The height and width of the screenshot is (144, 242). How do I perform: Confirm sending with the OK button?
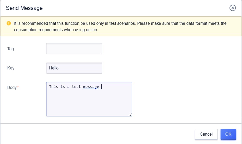click(x=228, y=134)
